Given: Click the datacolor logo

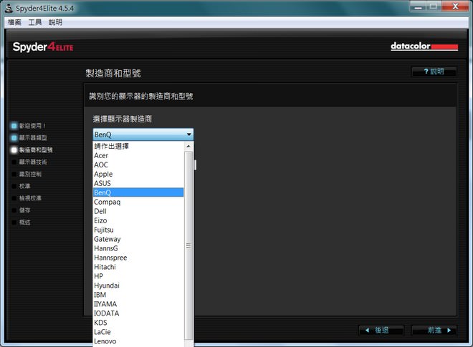Looking at the screenshot, I should point(424,47).
